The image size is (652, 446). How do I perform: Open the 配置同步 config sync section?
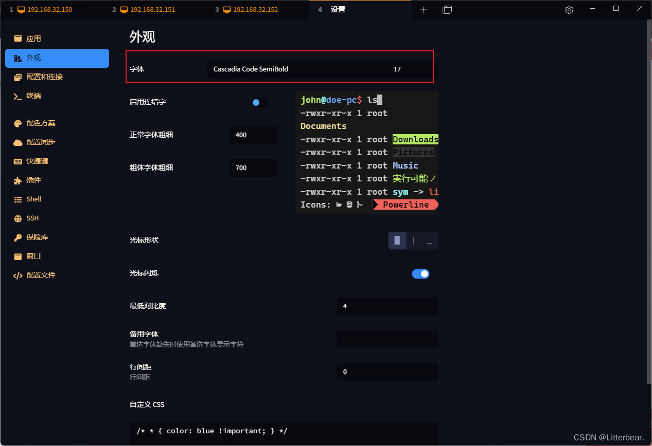coord(57,142)
